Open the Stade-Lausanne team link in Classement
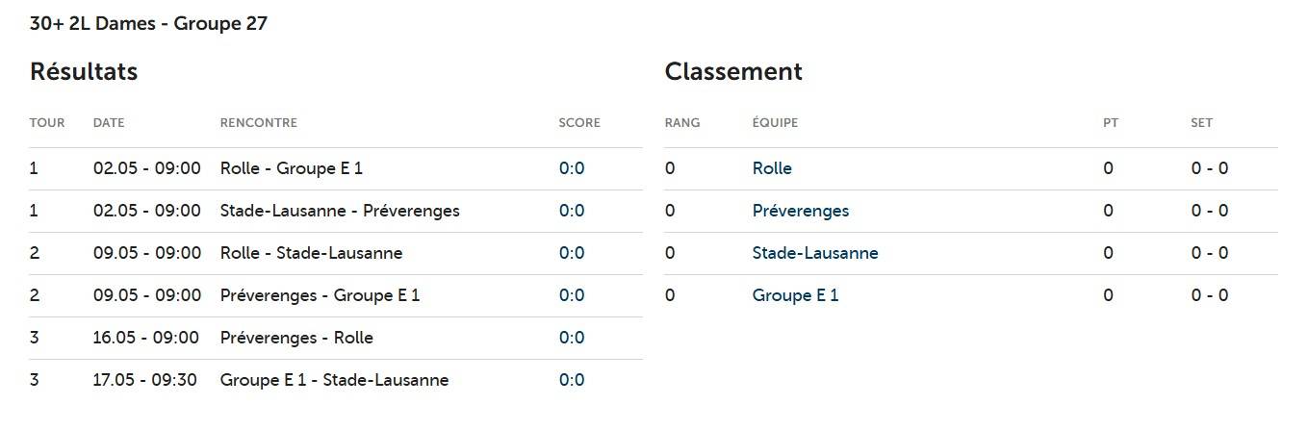The image size is (1308, 430). coord(815,253)
